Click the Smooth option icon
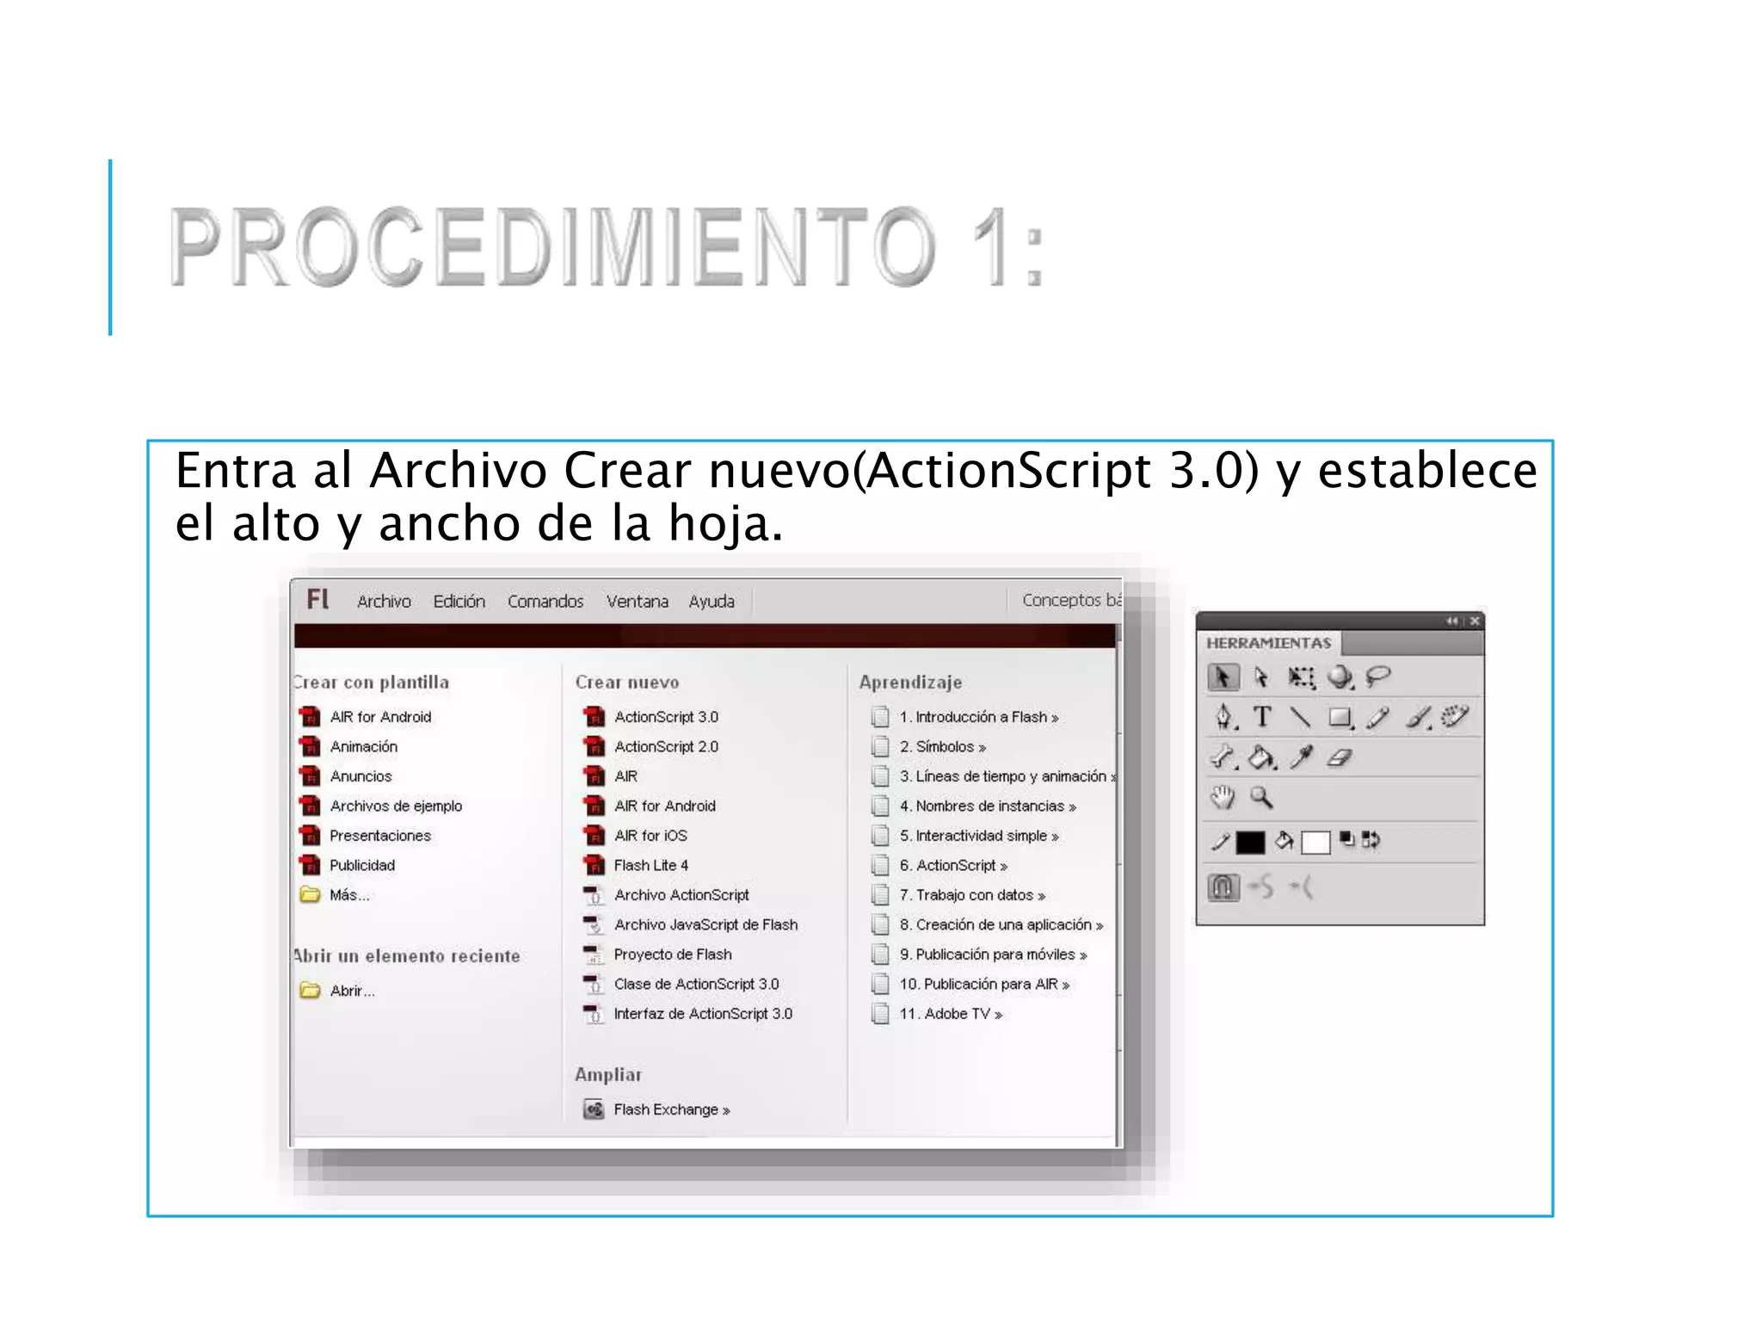This screenshot has height=1322, width=1762. tap(1261, 886)
